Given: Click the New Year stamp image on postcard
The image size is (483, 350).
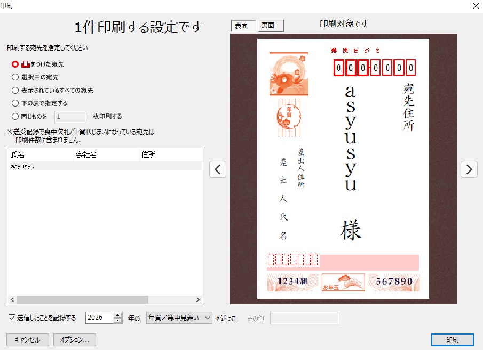Looking at the screenshot, I should (288, 74).
